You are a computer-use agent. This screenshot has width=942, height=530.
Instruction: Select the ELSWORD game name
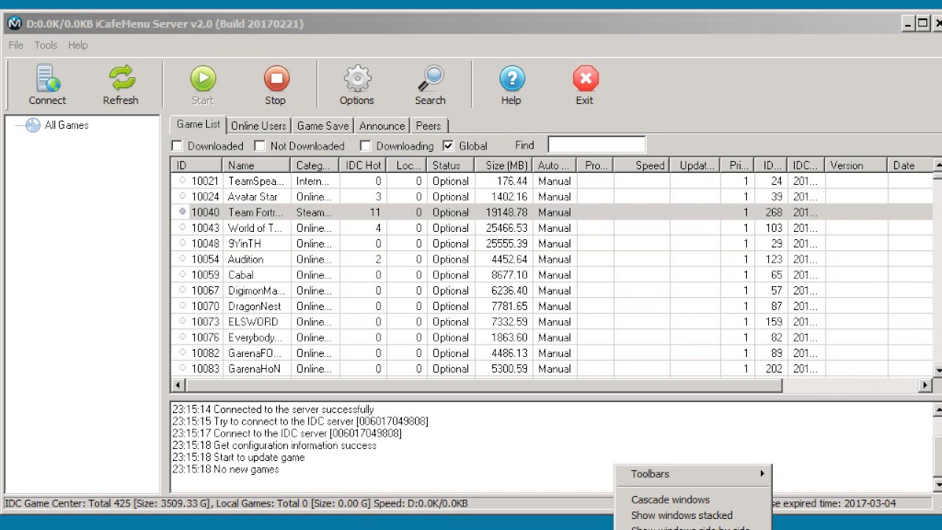click(253, 322)
